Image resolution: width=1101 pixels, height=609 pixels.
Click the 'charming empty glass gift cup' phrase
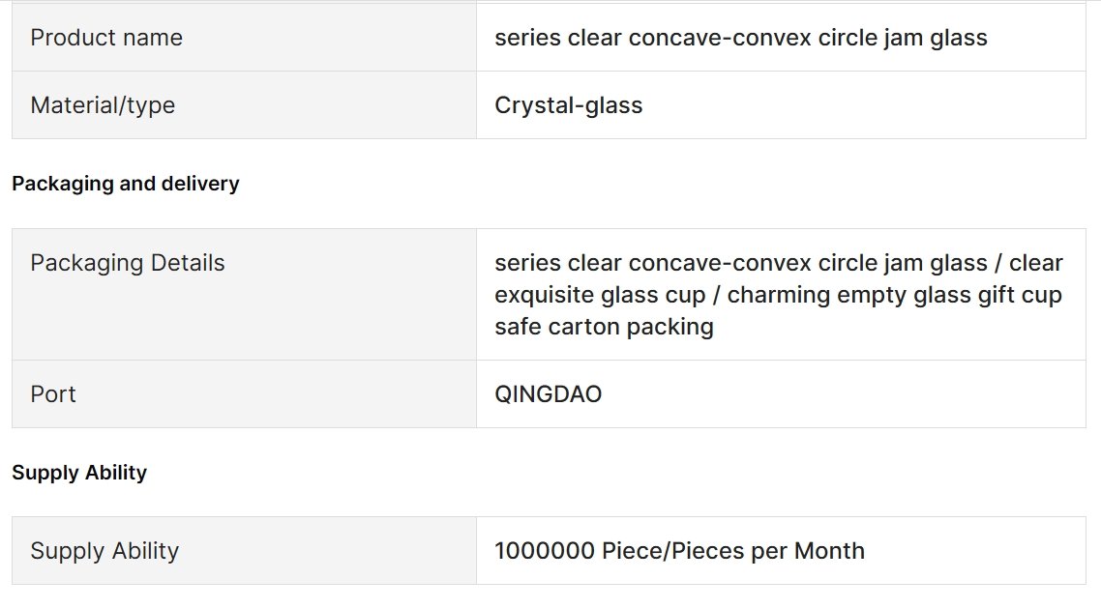(895, 295)
